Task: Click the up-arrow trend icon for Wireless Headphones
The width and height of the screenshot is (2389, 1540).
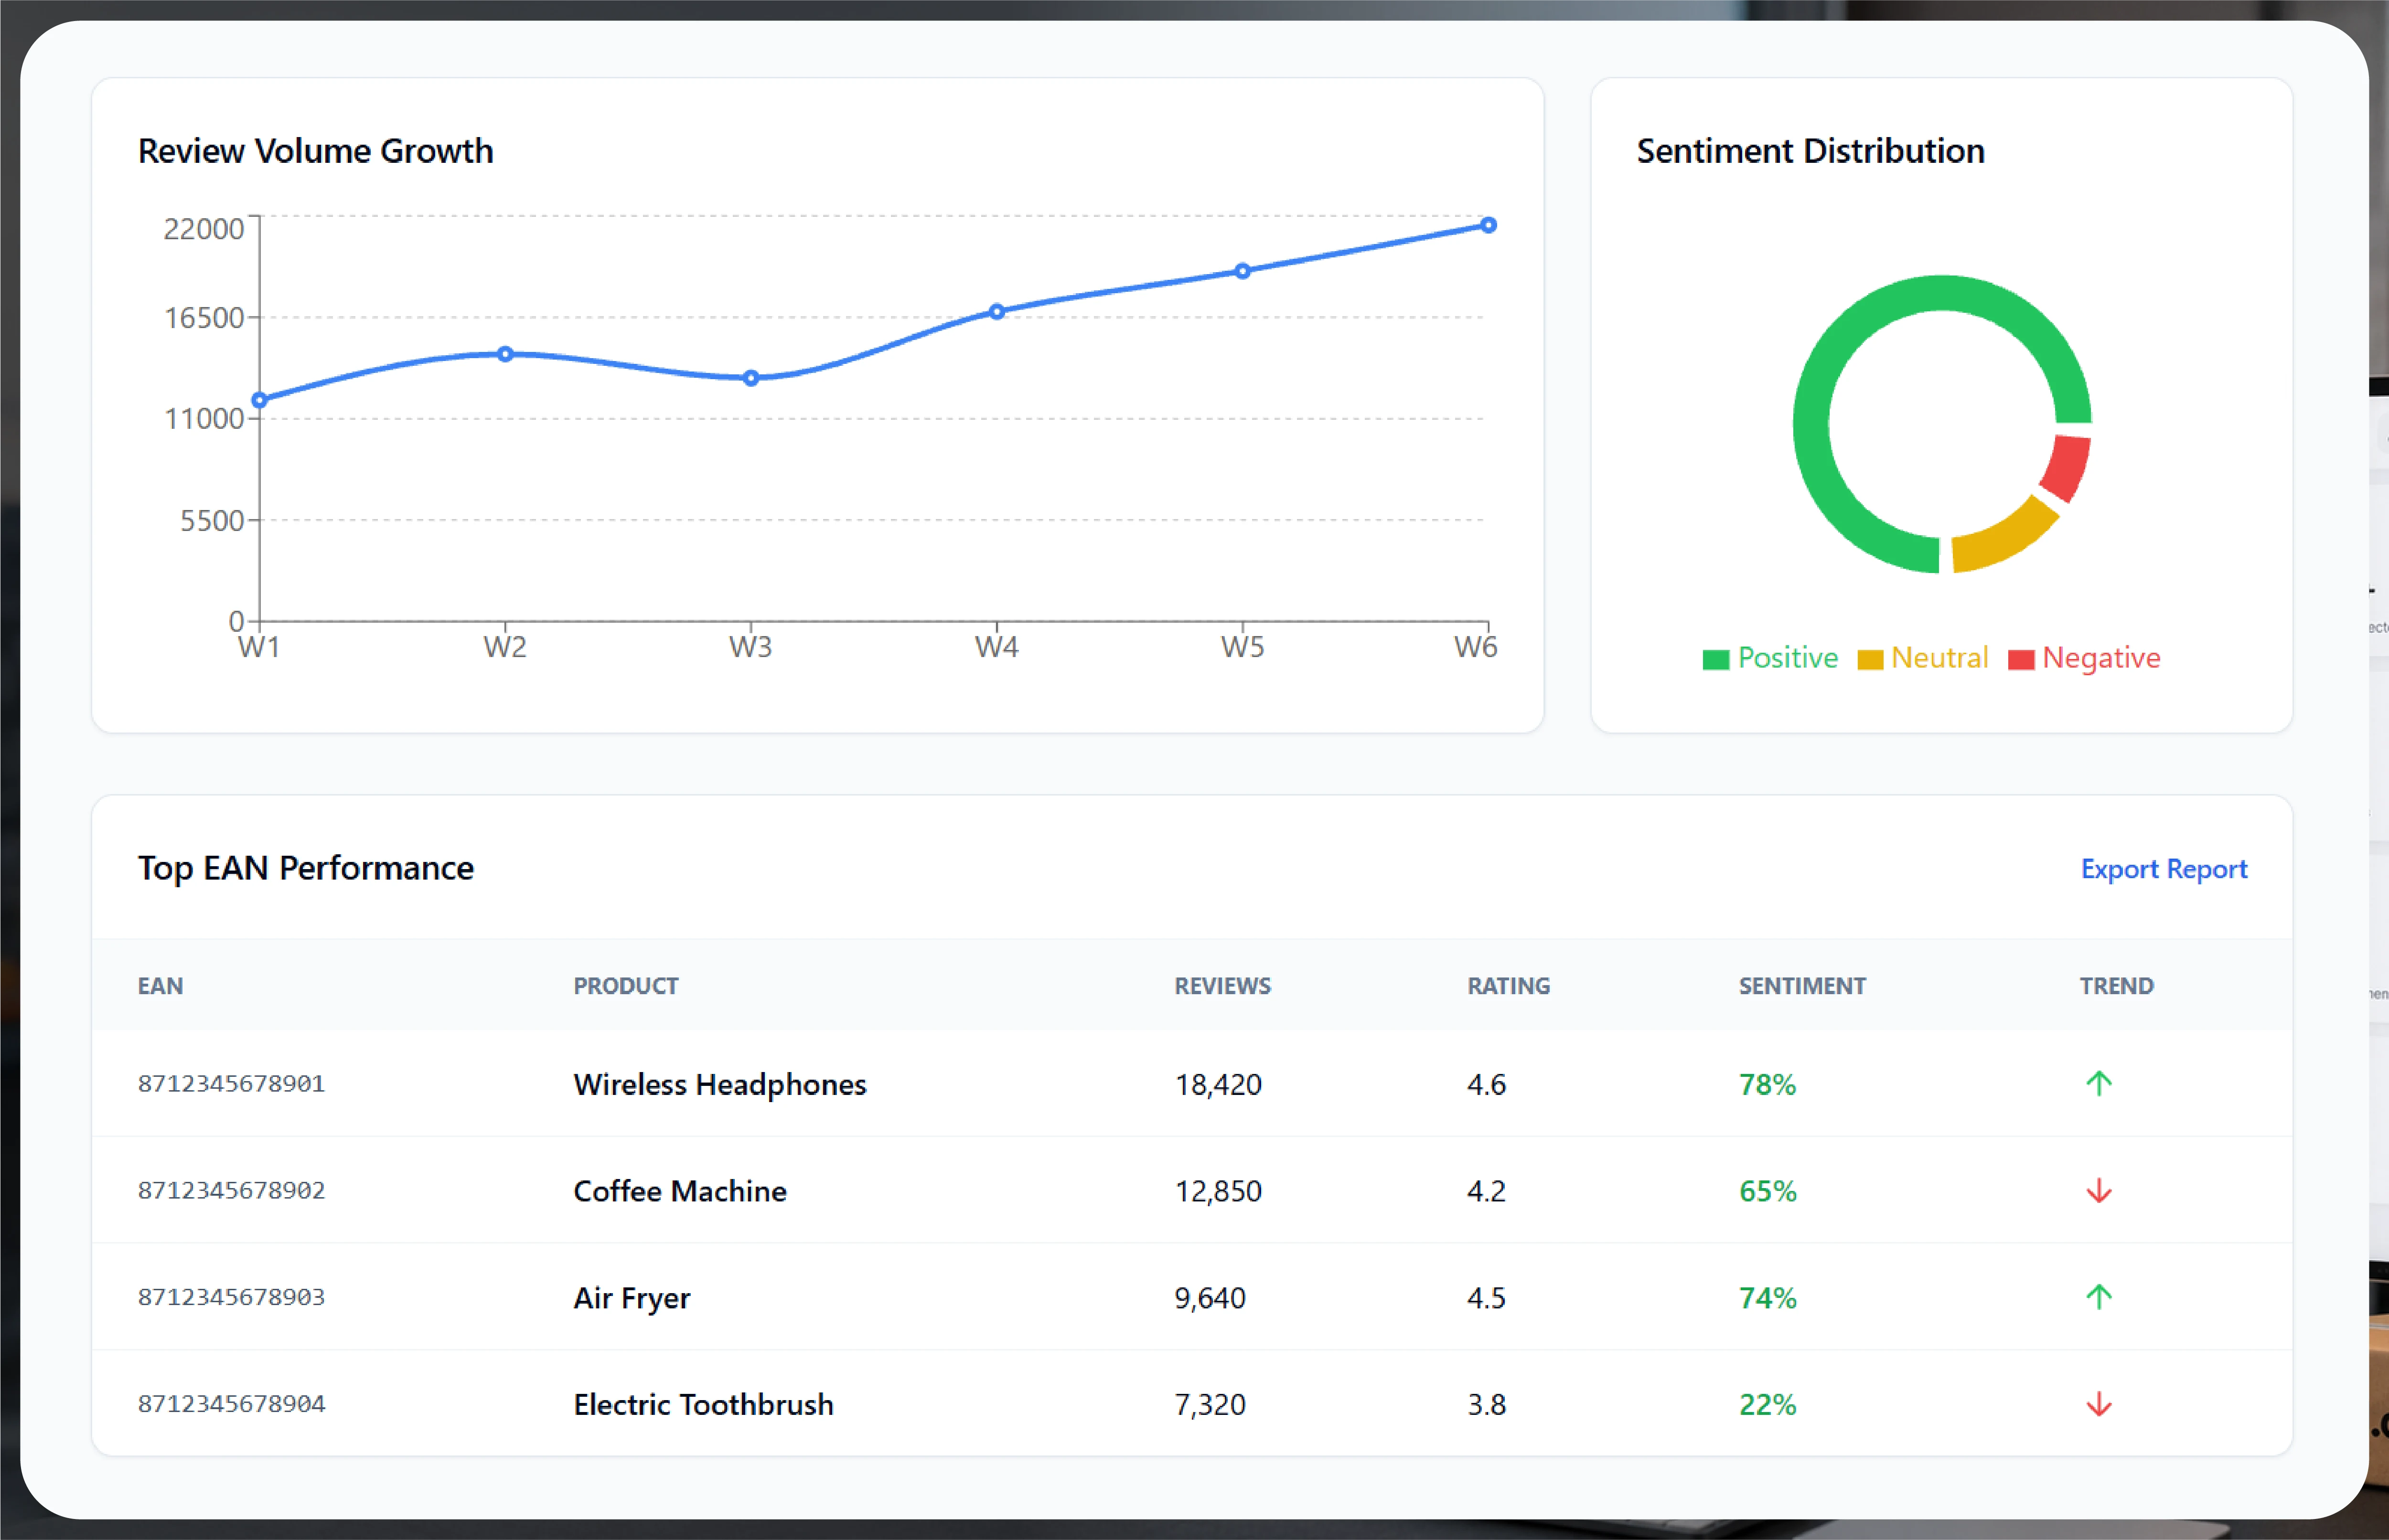Action: [x=2099, y=1083]
